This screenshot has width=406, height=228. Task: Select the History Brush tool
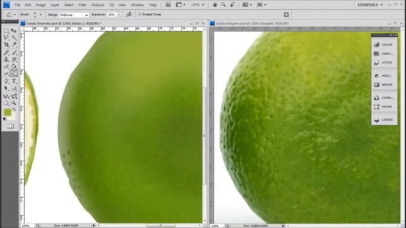[x=14, y=60]
